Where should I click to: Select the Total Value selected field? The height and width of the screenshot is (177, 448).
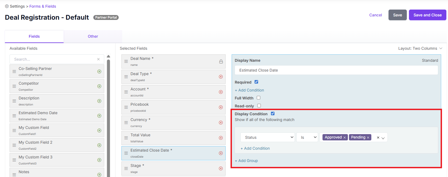(x=174, y=138)
